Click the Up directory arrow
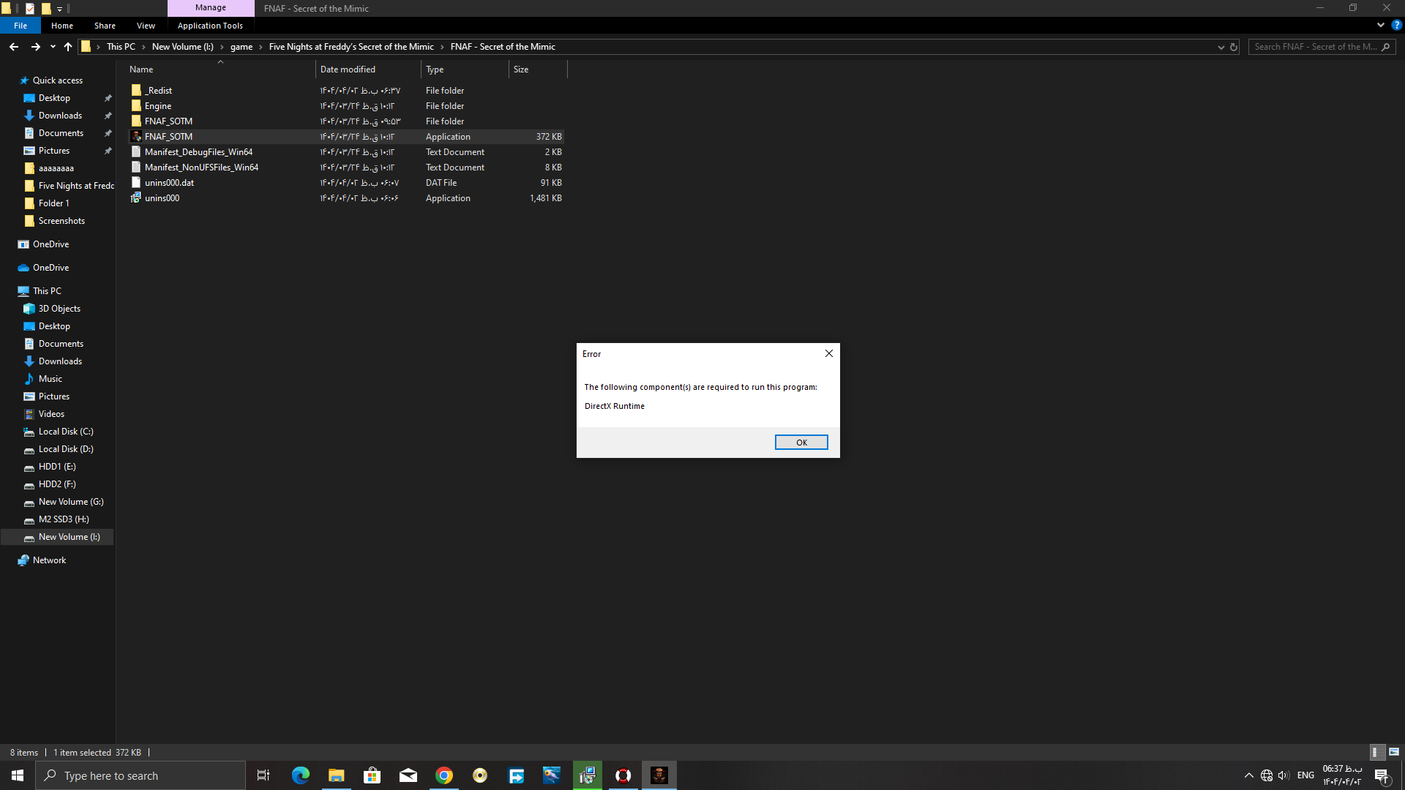Viewport: 1405px width, 790px height. coord(68,47)
